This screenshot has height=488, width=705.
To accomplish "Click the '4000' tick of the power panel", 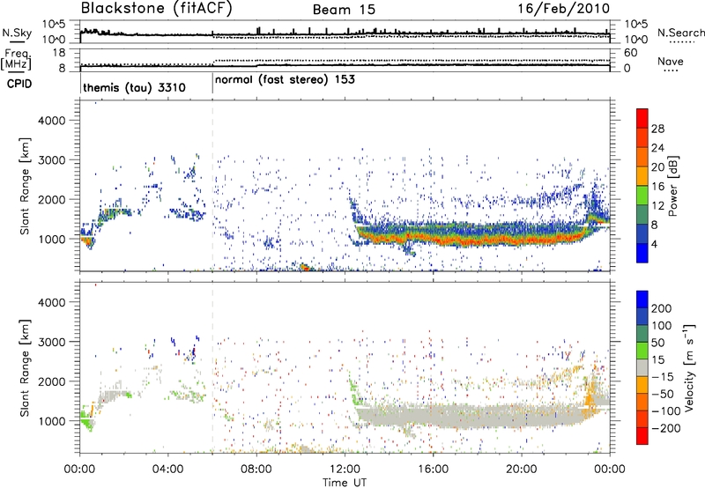I will point(51,121).
